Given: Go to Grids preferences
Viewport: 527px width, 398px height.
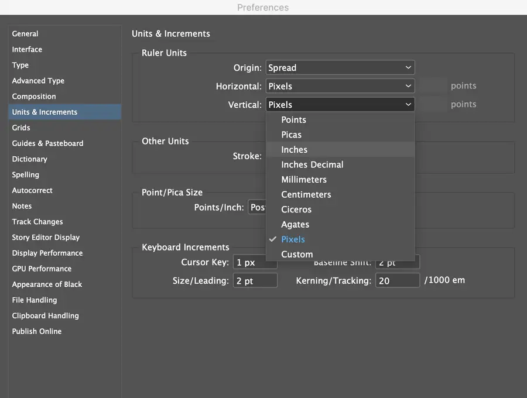Looking at the screenshot, I should coord(21,128).
